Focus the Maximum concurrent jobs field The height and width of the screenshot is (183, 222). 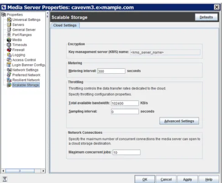point(127,152)
